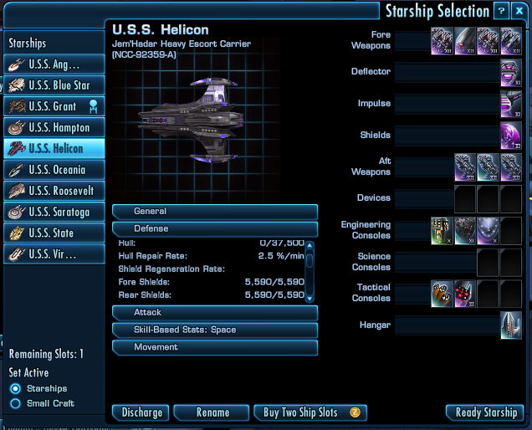
Task: Select the torpedo launcher in Fore Weapons
Action: (x=464, y=41)
